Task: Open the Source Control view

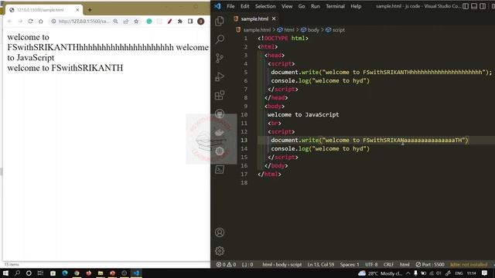Action: [220, 58]
